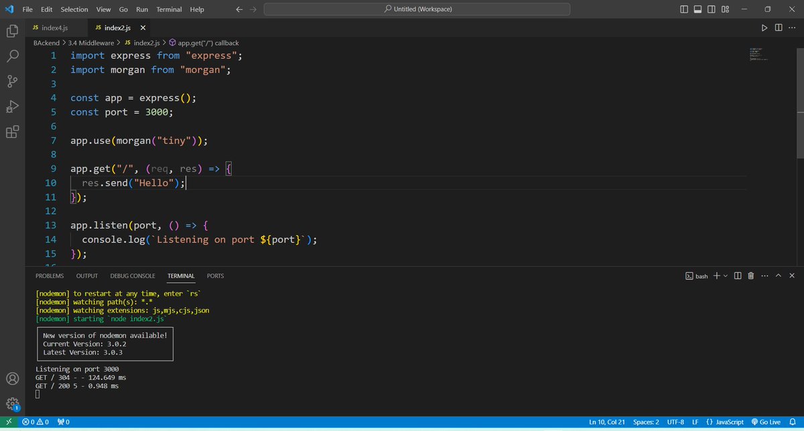Run the file with the play button

coord(764,27)
